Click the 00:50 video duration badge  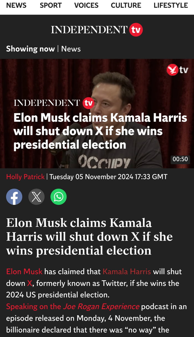(x=180, y=159)
